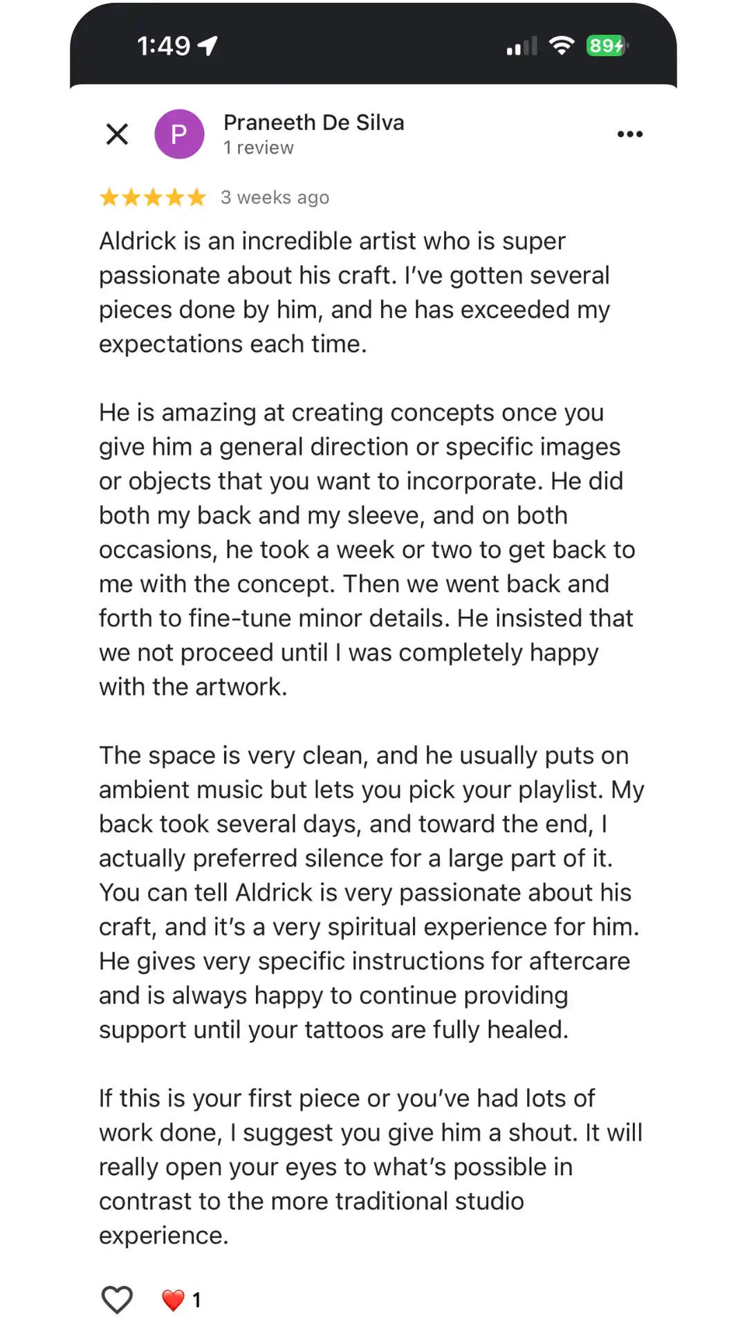Tap Praneeth De Silva's purple profile avatar
The width and height of the screenshot is (747, 1328).
[x=180, y=133]
